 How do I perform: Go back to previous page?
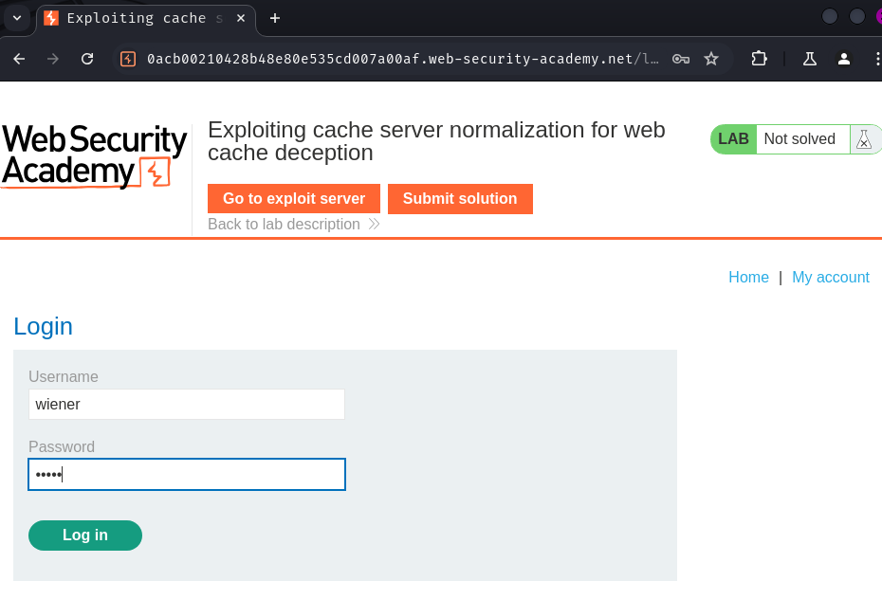[19, 59]
